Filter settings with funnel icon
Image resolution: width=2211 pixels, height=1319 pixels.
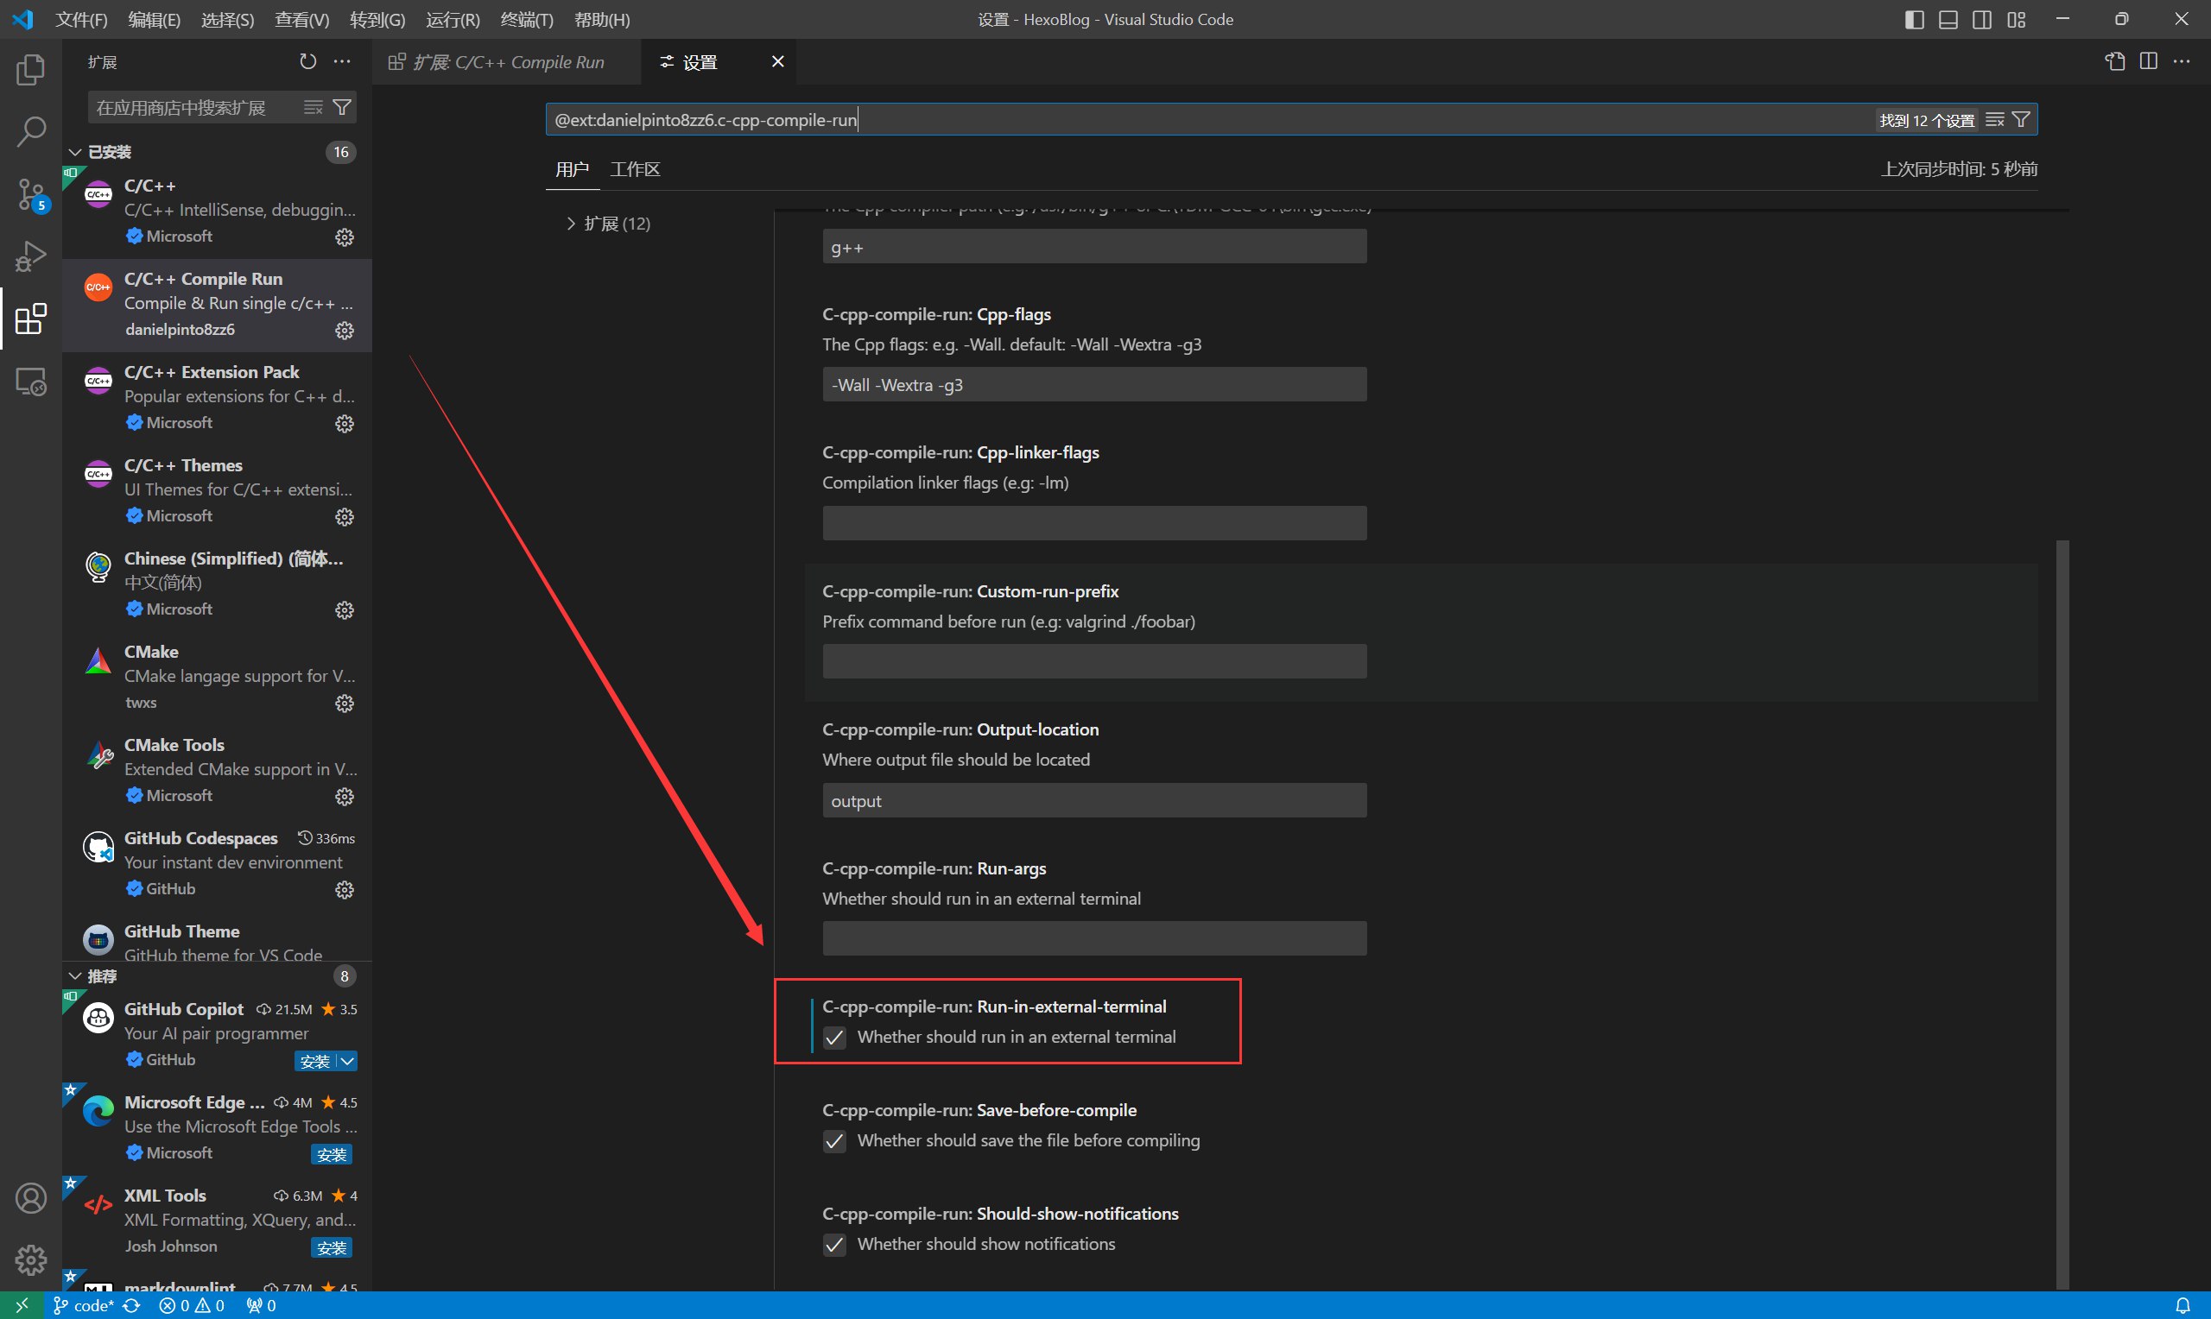2021,119
